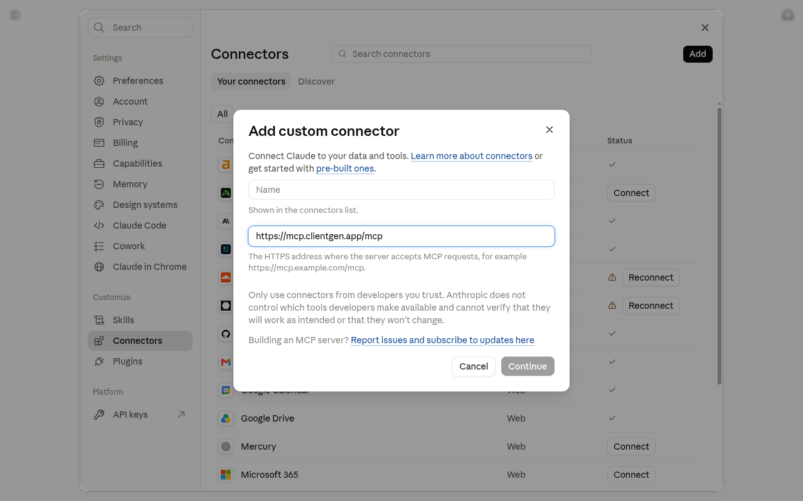Select Your connectors tab

(251, 81)
